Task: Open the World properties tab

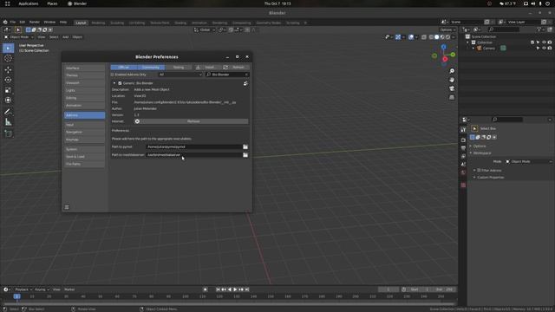Action: point(463,172)
